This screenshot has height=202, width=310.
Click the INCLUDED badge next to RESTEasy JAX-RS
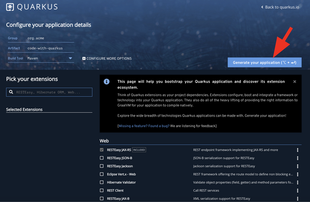[139, 150]
